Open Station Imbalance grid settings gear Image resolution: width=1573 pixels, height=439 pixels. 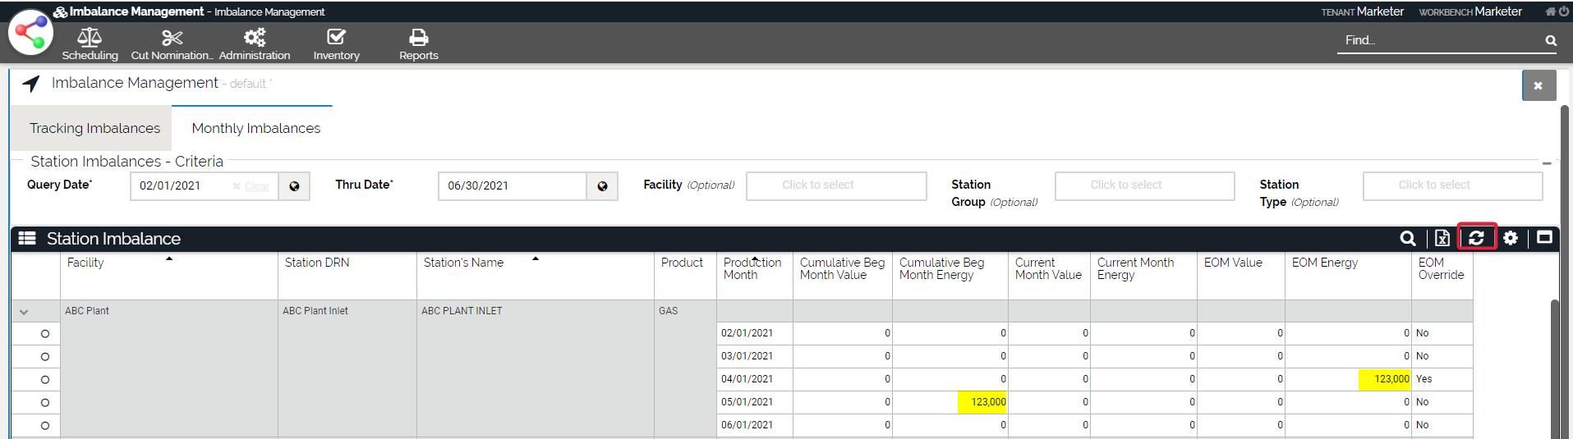(x=1510, y=238)
